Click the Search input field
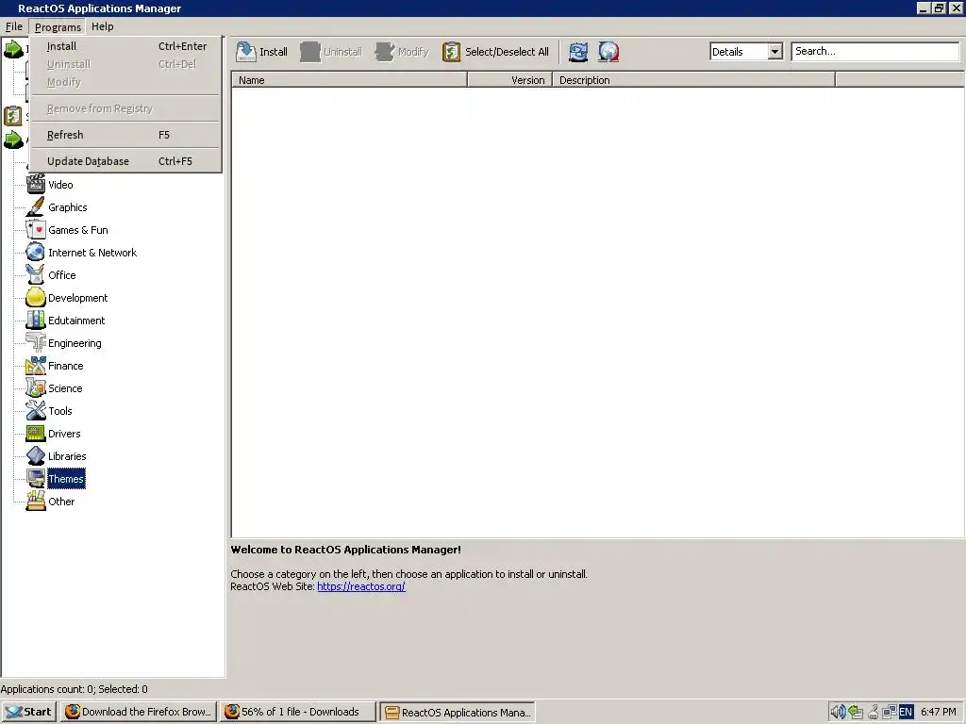Screen dimensions: 966x724 point(874,52)
